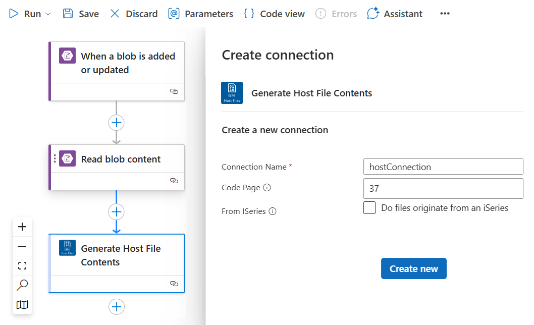The height and width of the screenshot is (325, 534).
Task: Open the more options ellipsis menu
Action: point(445,14)
